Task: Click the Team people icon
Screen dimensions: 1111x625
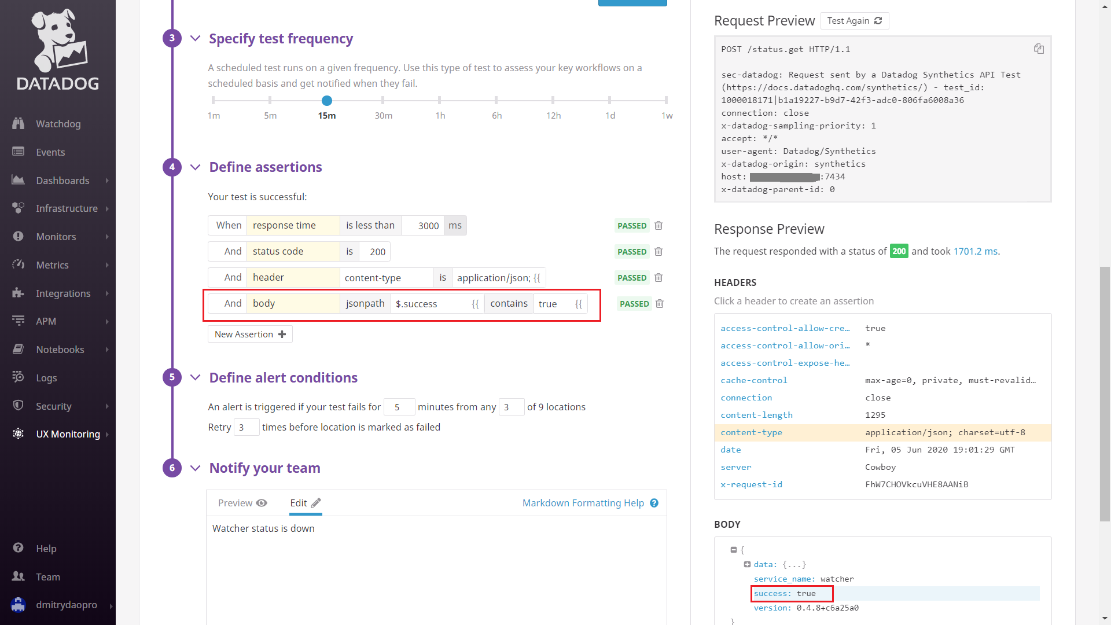Action: coord(19,576)
